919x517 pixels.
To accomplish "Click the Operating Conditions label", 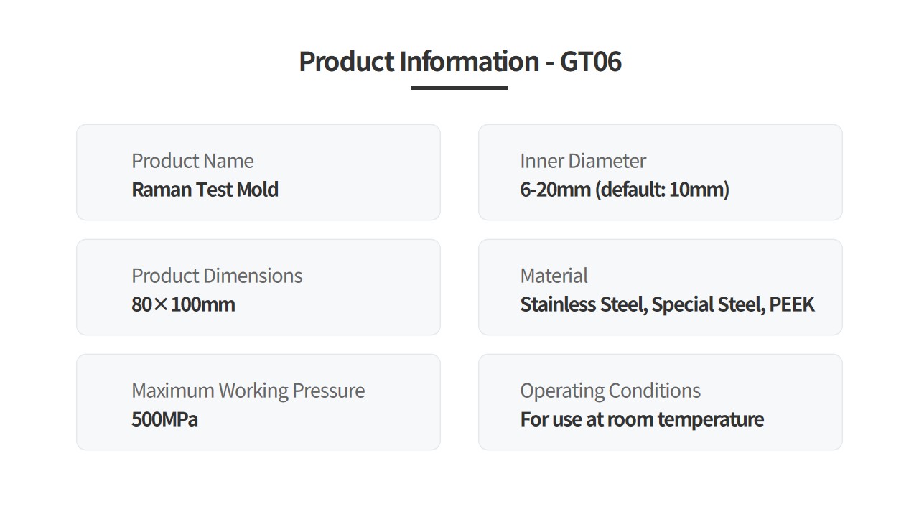I will point(610,391).
